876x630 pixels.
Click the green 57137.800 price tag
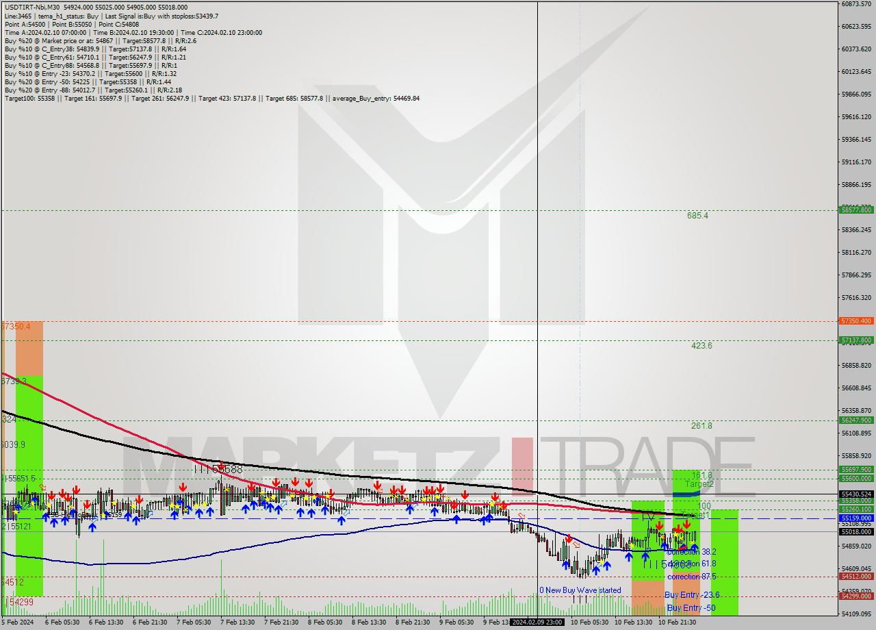click(x=855, y=340)
